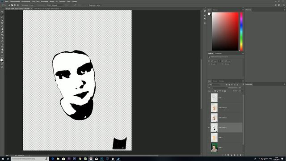Pick a red shade in color field
Screen dimensions: 286x161
225,31
